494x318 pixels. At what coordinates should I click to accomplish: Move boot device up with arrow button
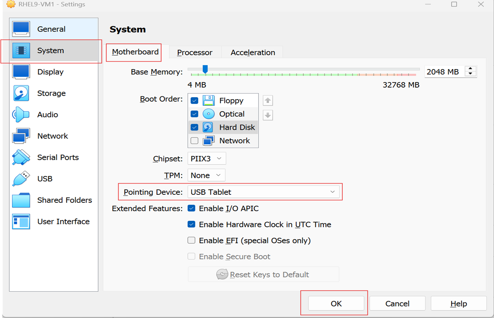268,100
